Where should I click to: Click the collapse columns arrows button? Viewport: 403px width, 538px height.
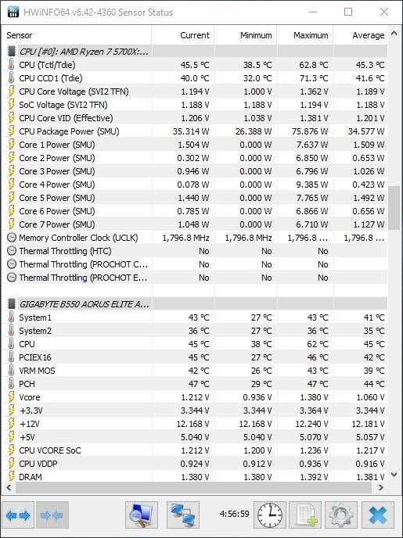tap(52, 515)
